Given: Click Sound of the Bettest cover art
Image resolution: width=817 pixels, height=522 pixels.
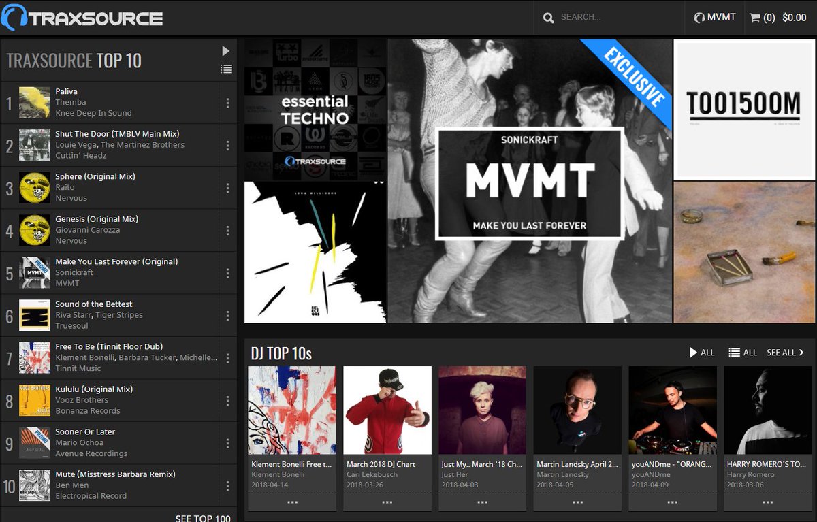Looking at the screenshot, I should coord(35,315).
